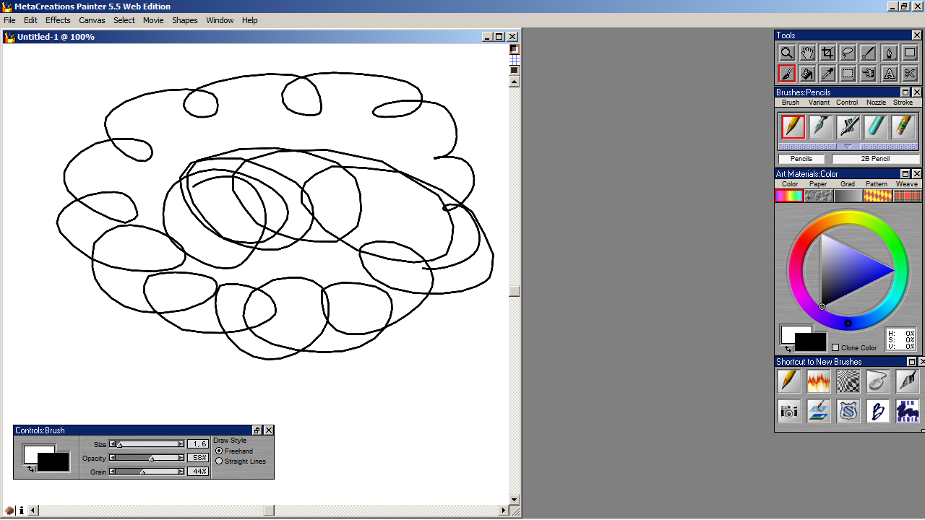Open the Stroke menu in Brushes palette

click(903, 103)
